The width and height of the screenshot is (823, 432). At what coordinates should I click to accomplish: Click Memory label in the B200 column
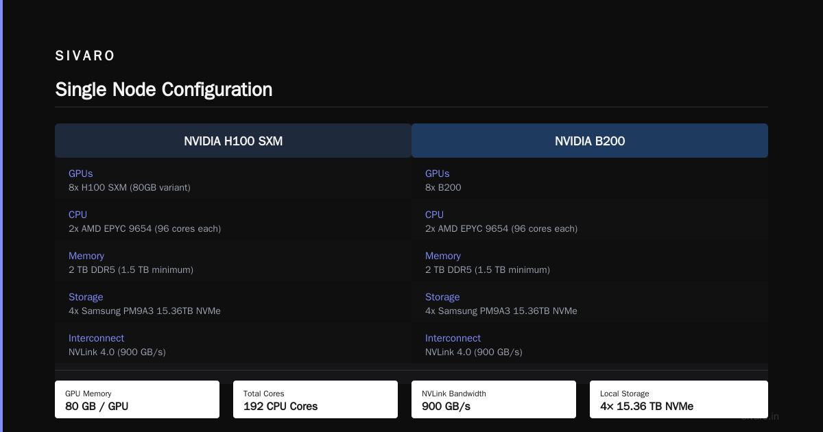pyautogui.click(x=443, y=256)
